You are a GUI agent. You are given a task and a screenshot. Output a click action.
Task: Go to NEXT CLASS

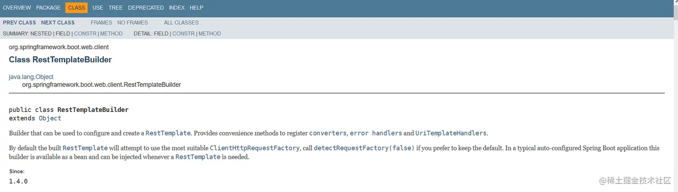(x=58, y=22)
